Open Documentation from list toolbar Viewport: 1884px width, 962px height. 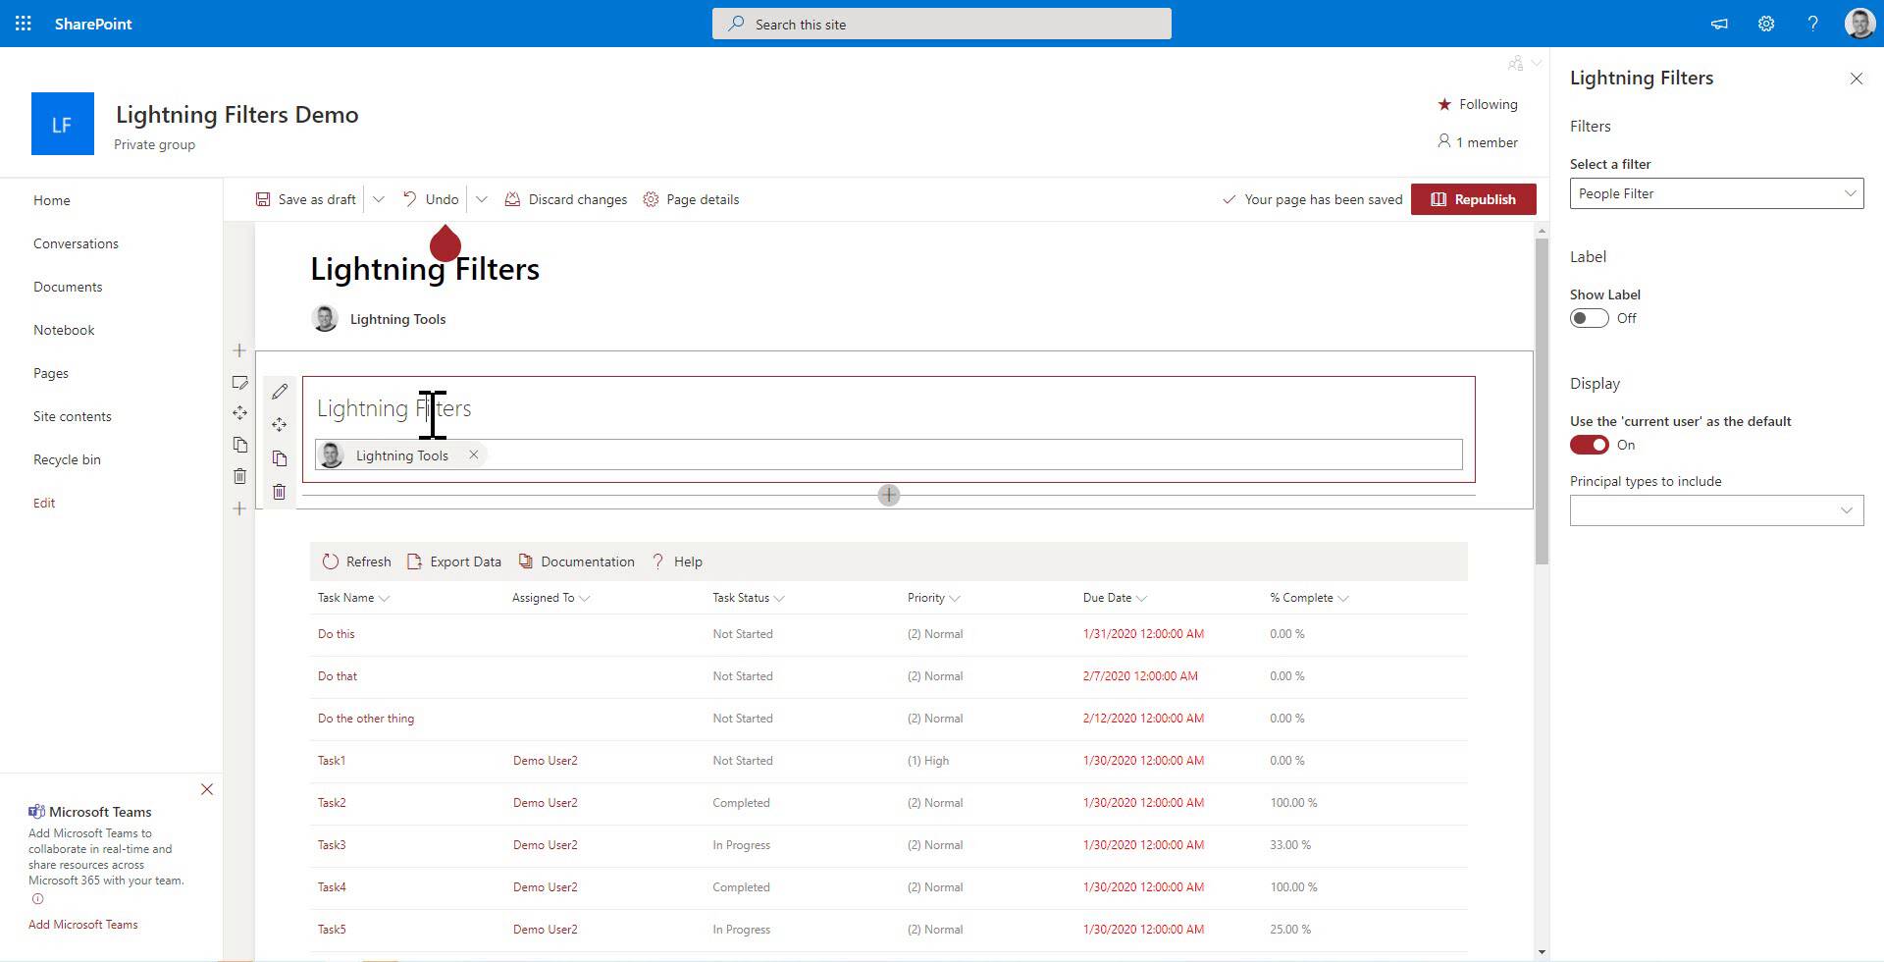click(576, 561)
